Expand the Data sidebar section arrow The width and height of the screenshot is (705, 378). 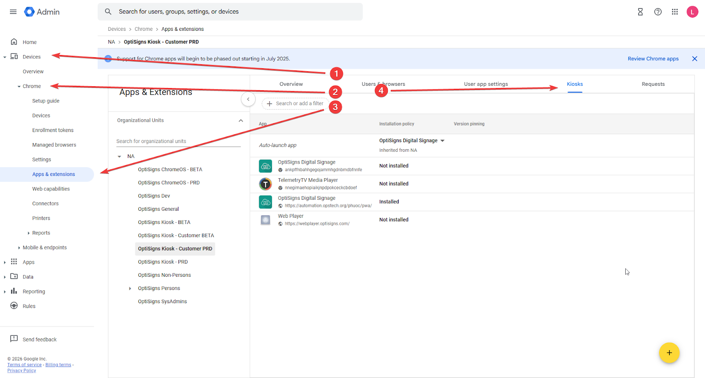click(4, 277)
